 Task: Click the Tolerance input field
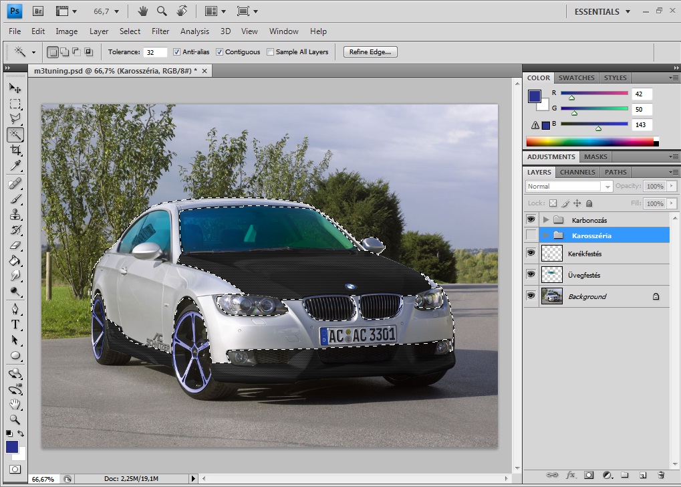tap(155, 52)
